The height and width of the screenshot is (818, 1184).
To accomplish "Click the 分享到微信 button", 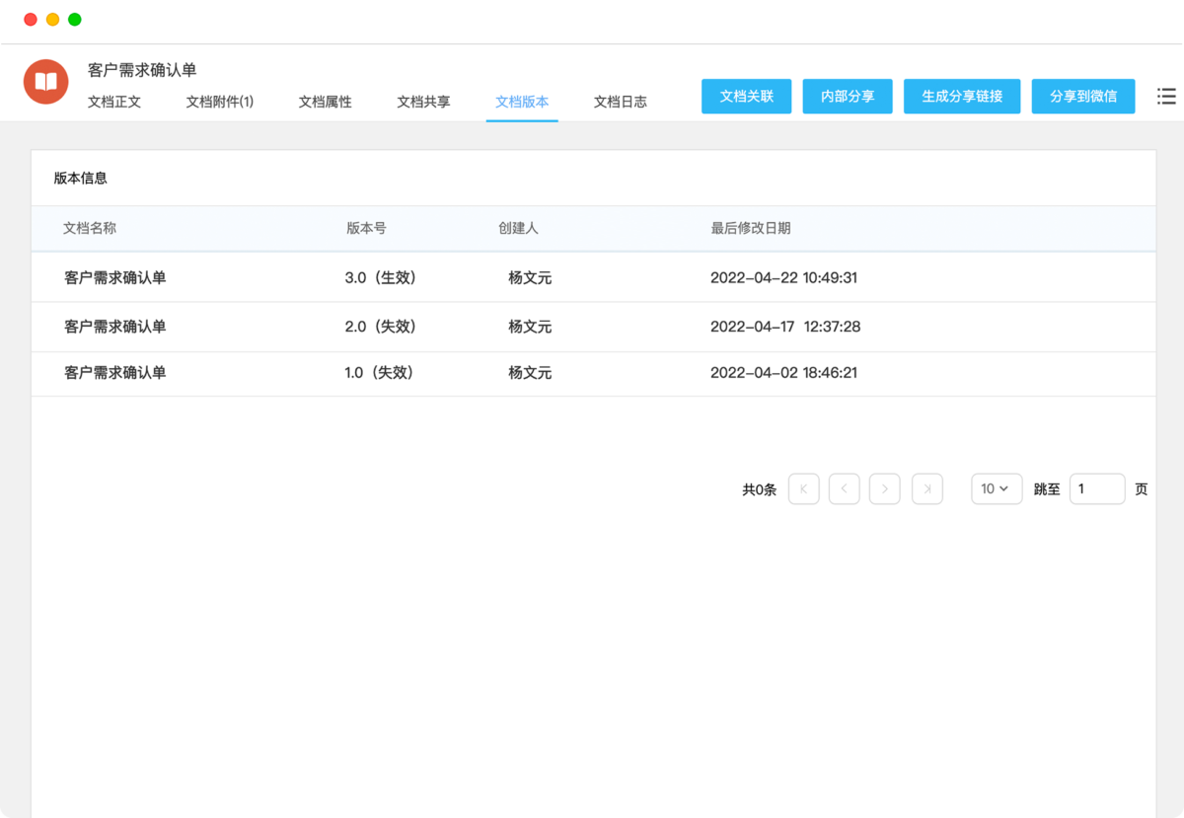I will point(1083,97).
